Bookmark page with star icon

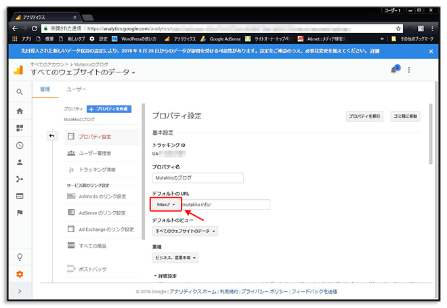[x=398, y=28]
